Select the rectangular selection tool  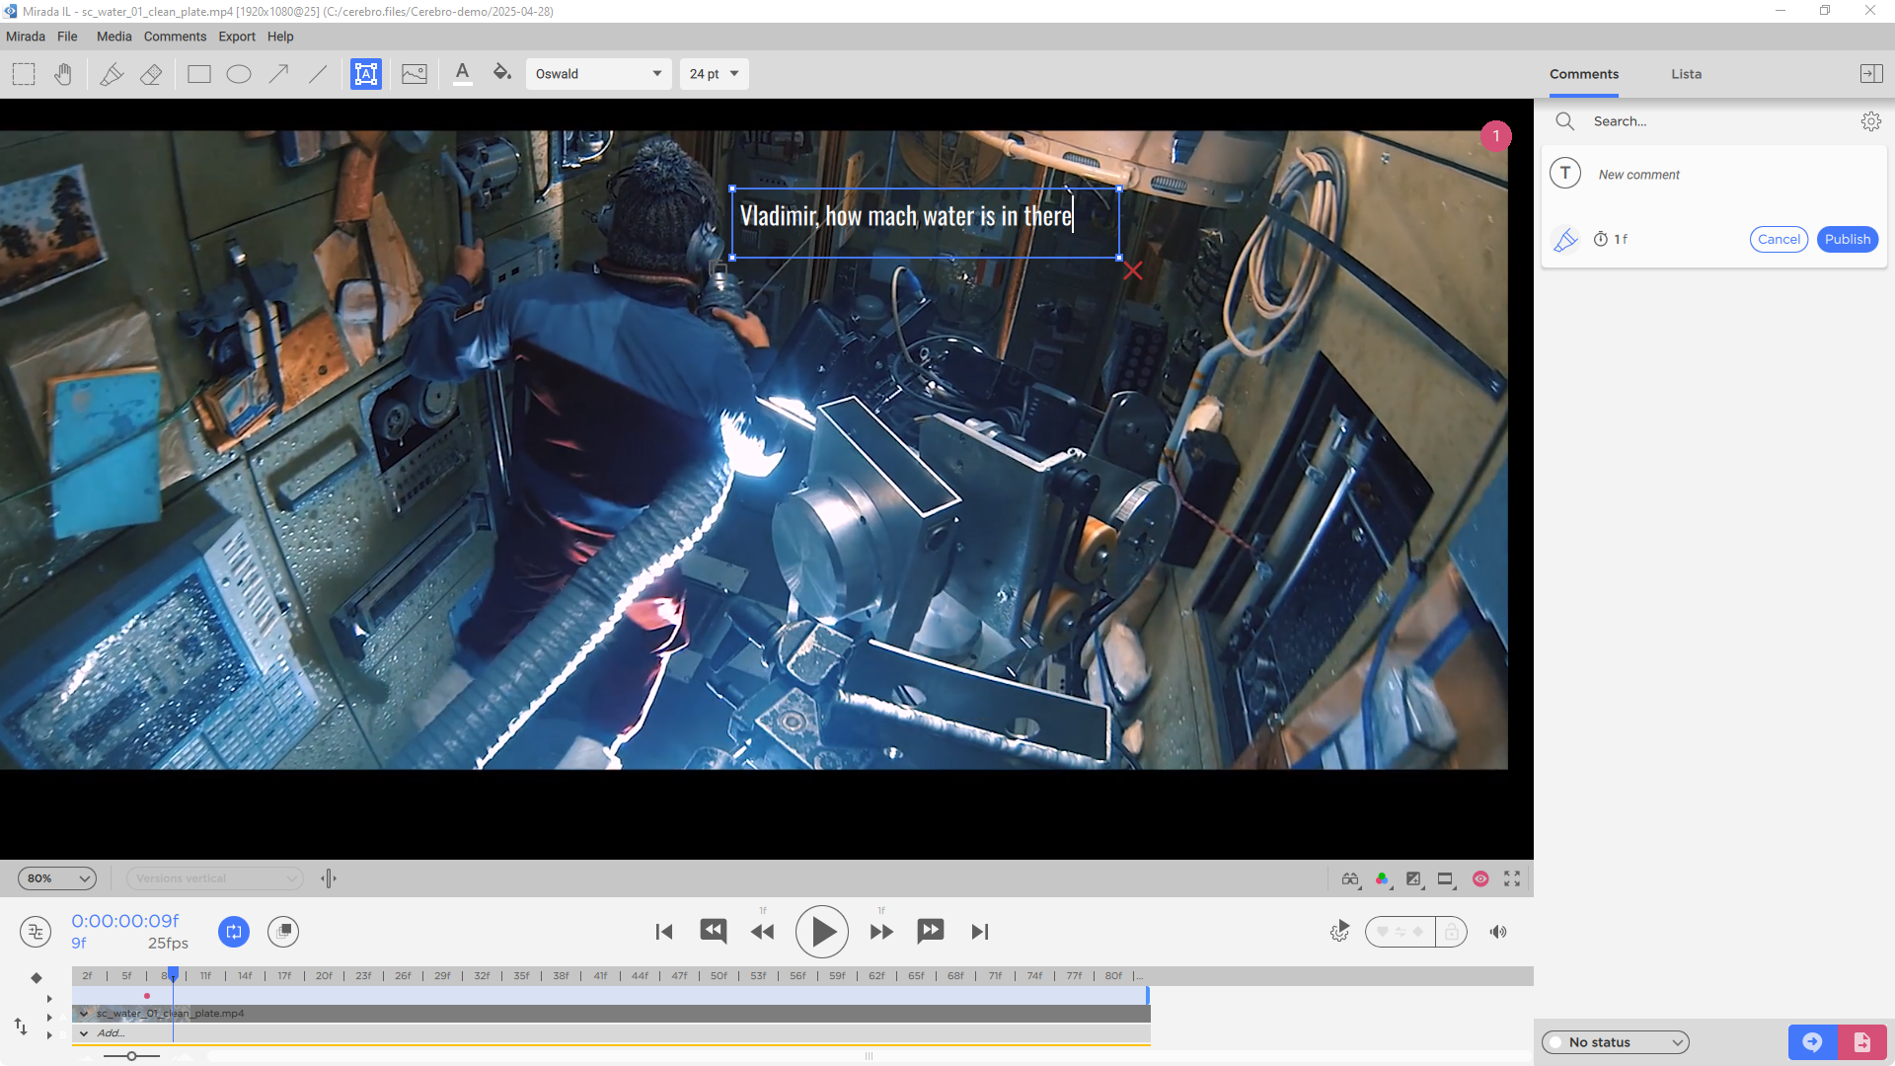(23, 73)
